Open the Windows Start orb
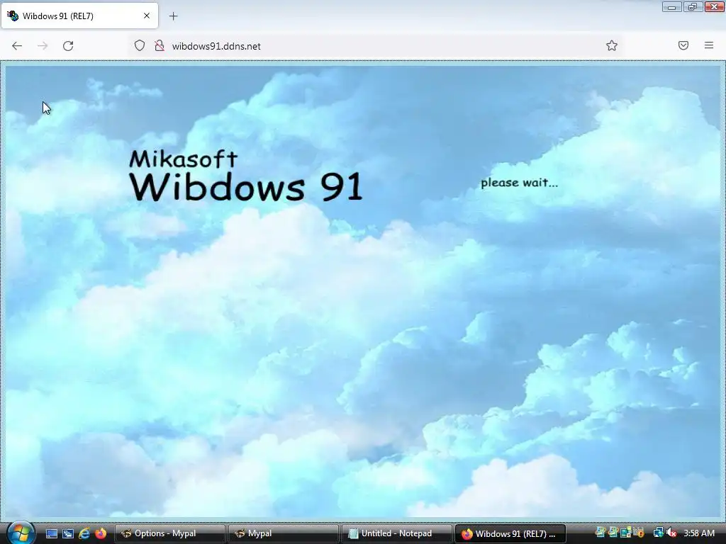Image resolution: width=726 pixels, height=544 pixels. point(21,533)
